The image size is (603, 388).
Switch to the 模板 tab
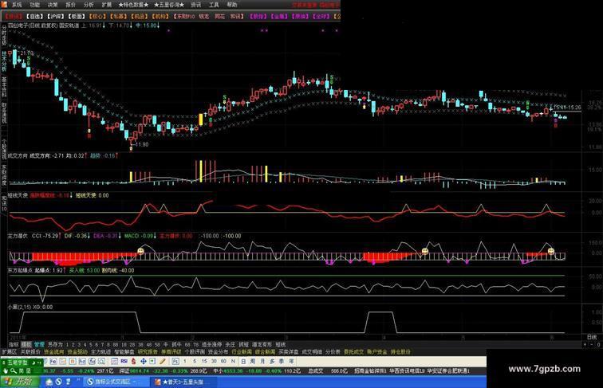tap(26, 344)
